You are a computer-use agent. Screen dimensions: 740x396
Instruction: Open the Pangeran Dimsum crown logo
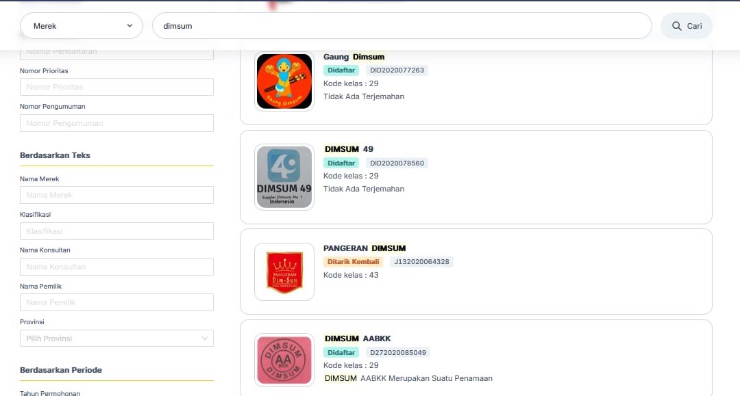(284, 272)
